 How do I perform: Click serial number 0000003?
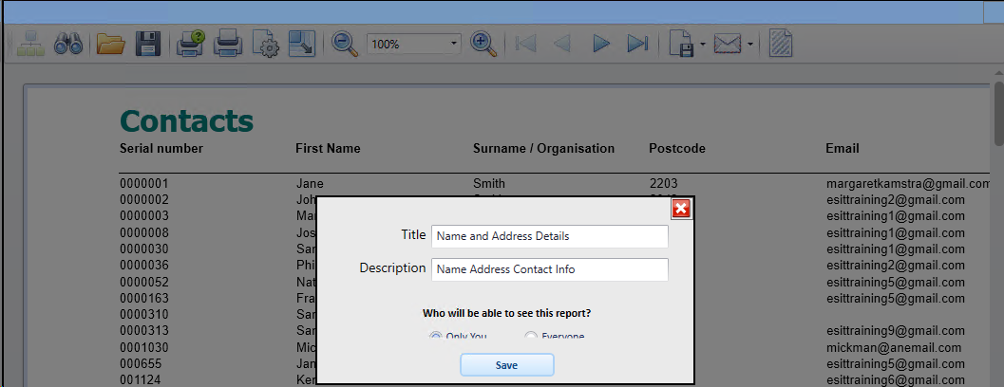144,215
